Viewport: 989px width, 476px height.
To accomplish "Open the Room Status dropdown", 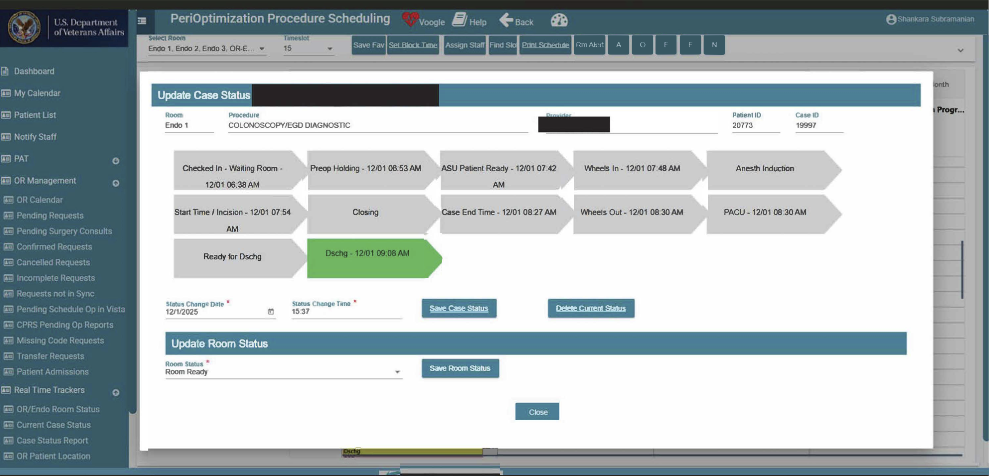I will [283, 372].
